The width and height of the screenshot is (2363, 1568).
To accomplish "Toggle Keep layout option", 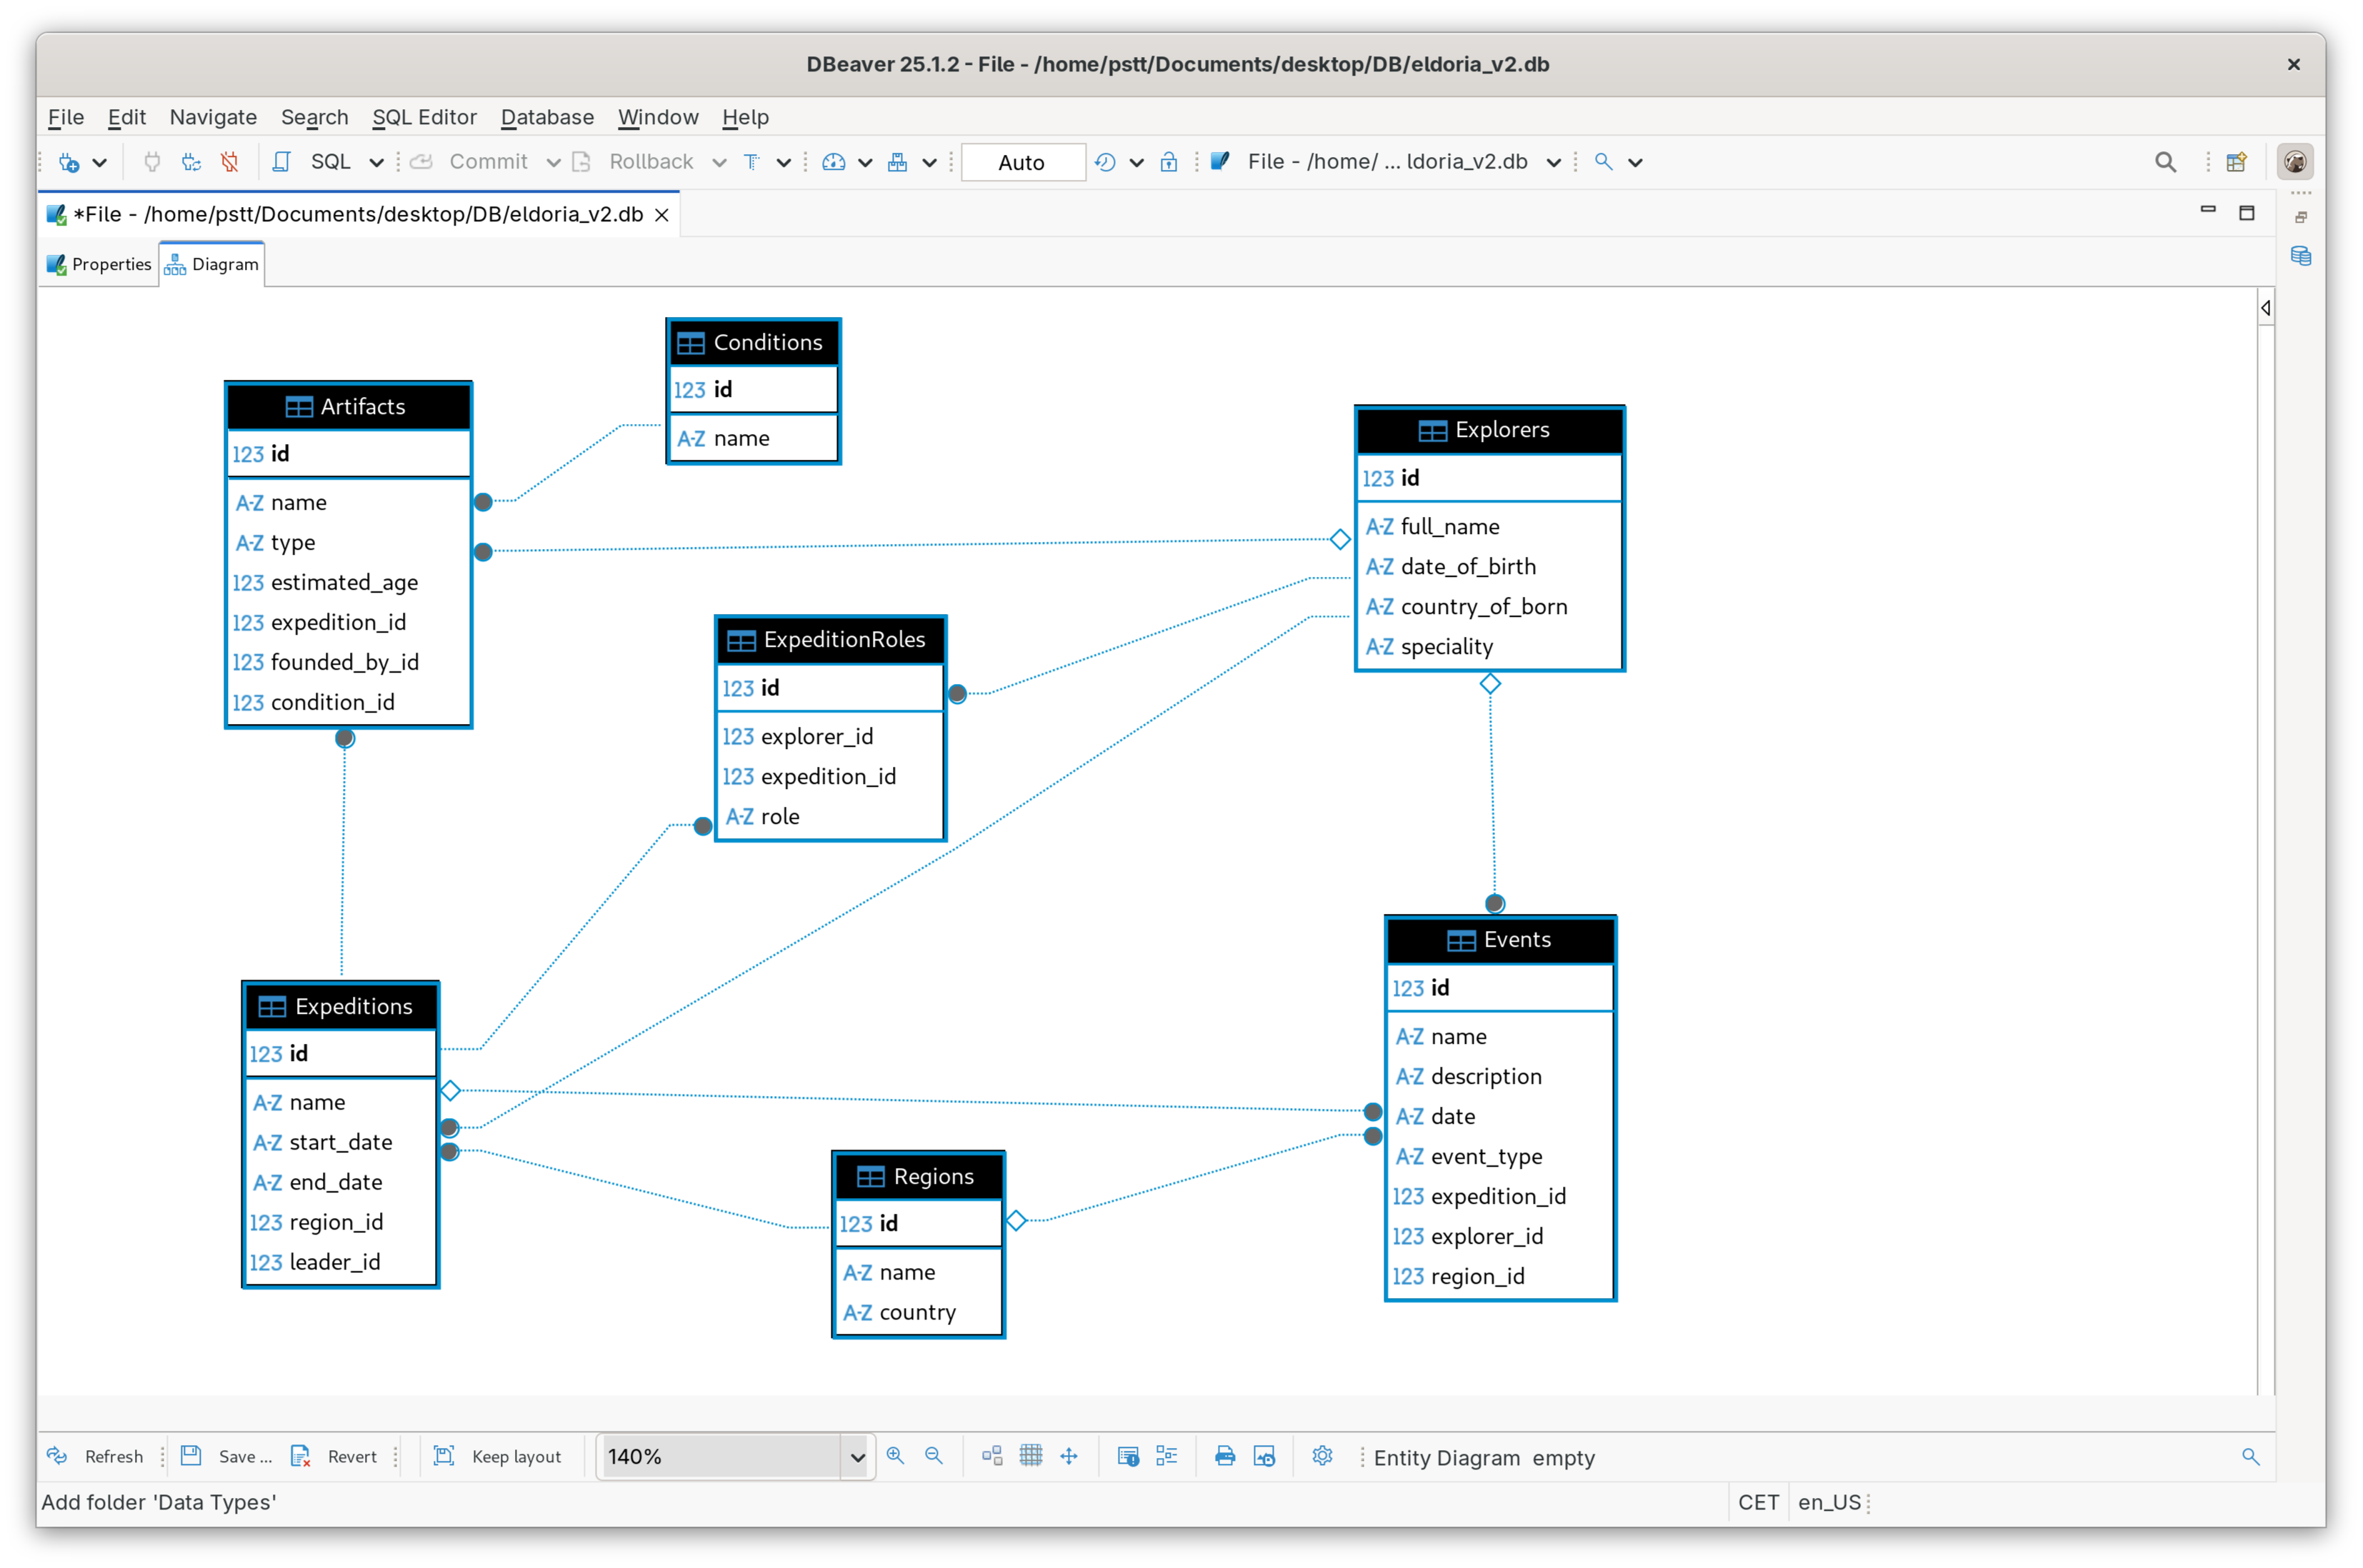I will [x=497, y=1456].
